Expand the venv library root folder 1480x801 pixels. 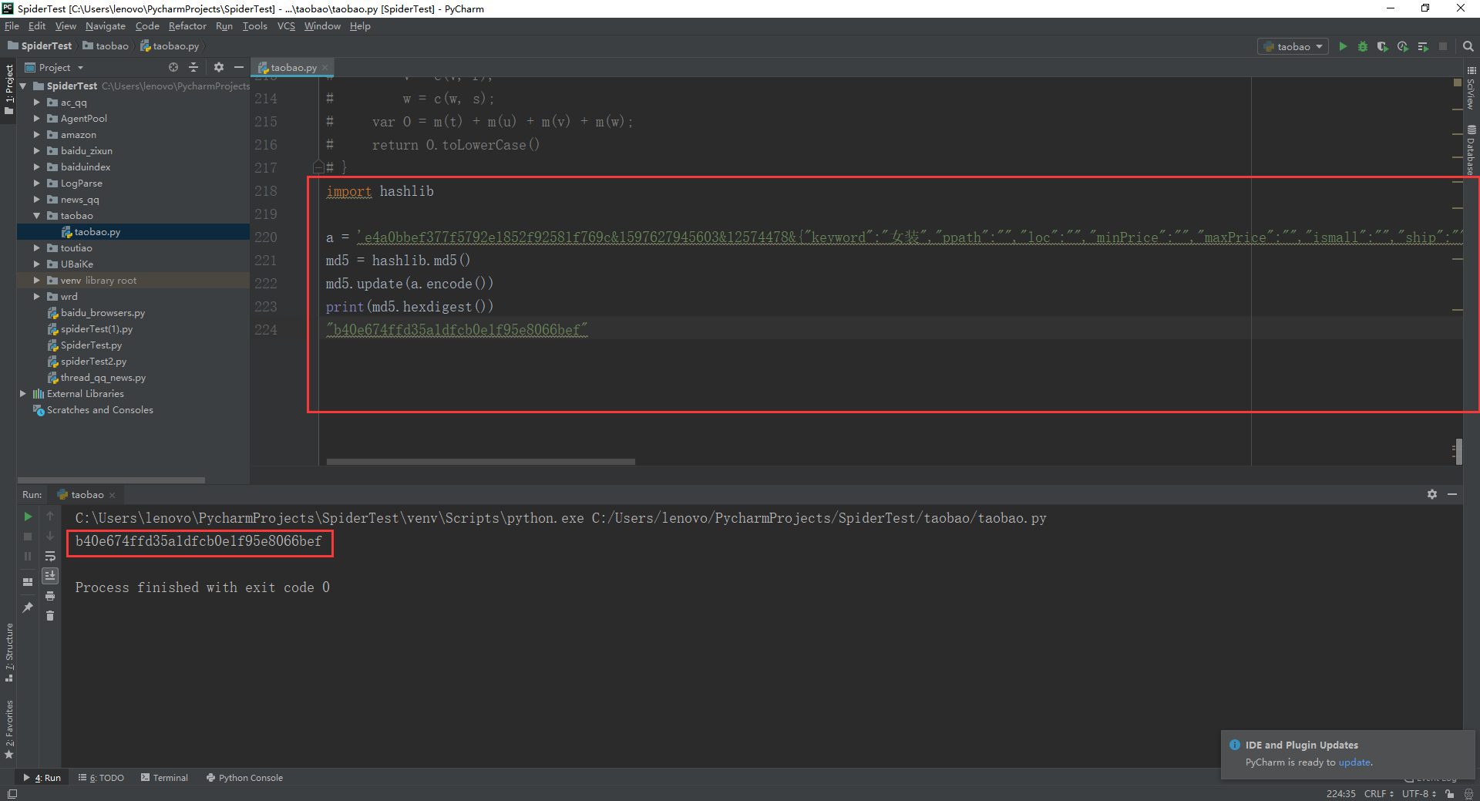pos(36,281)
